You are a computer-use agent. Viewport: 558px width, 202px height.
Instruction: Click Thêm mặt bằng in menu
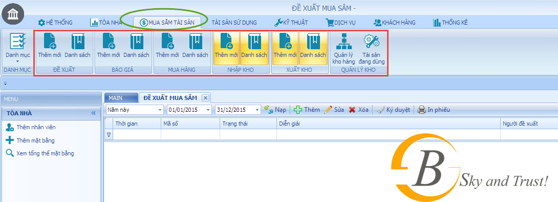coord(30,140)
